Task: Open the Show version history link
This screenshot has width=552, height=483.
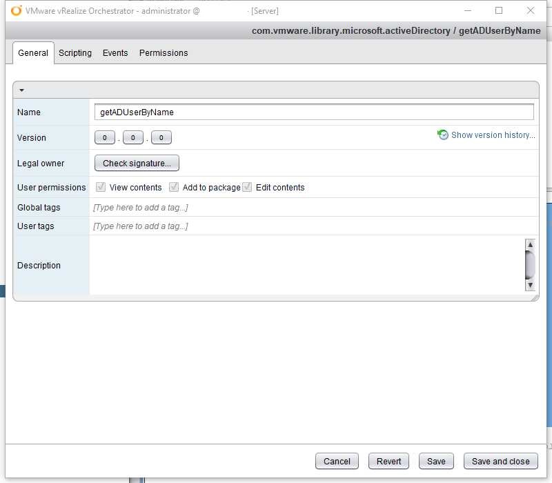Action: click(493, 135)
